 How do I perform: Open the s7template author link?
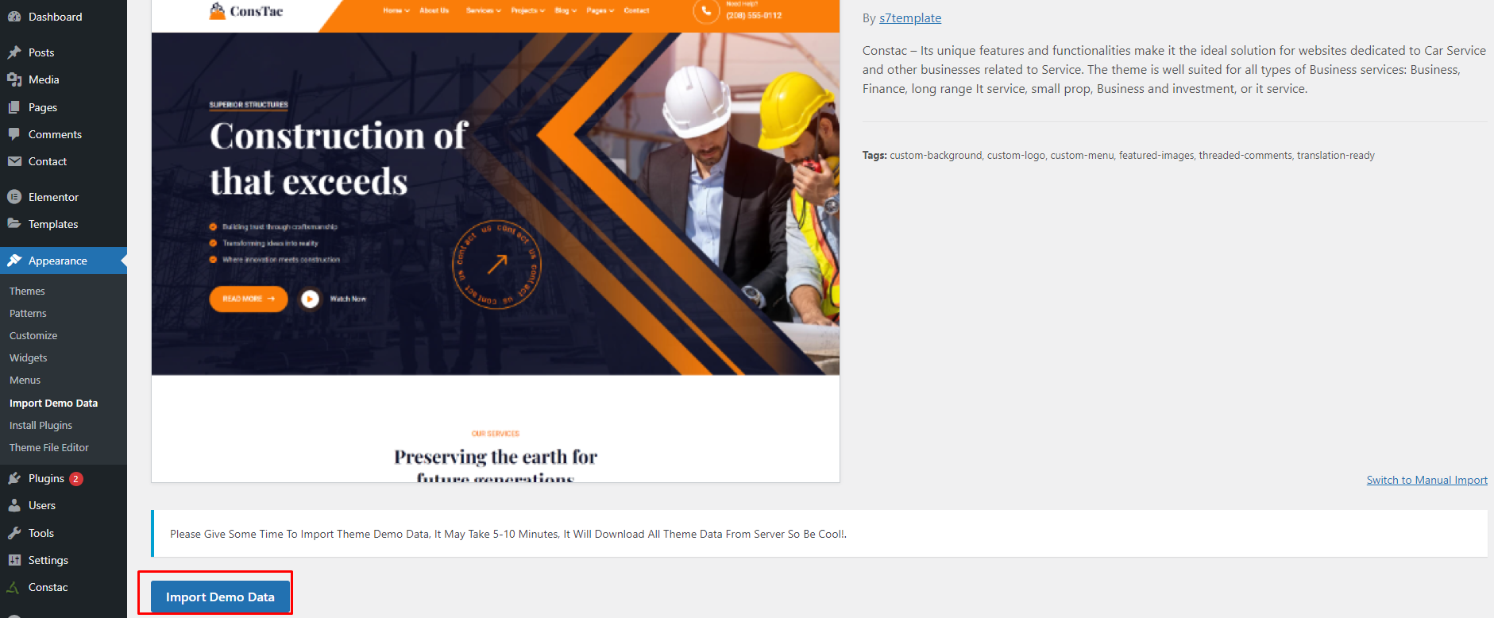tap(909, 18)
